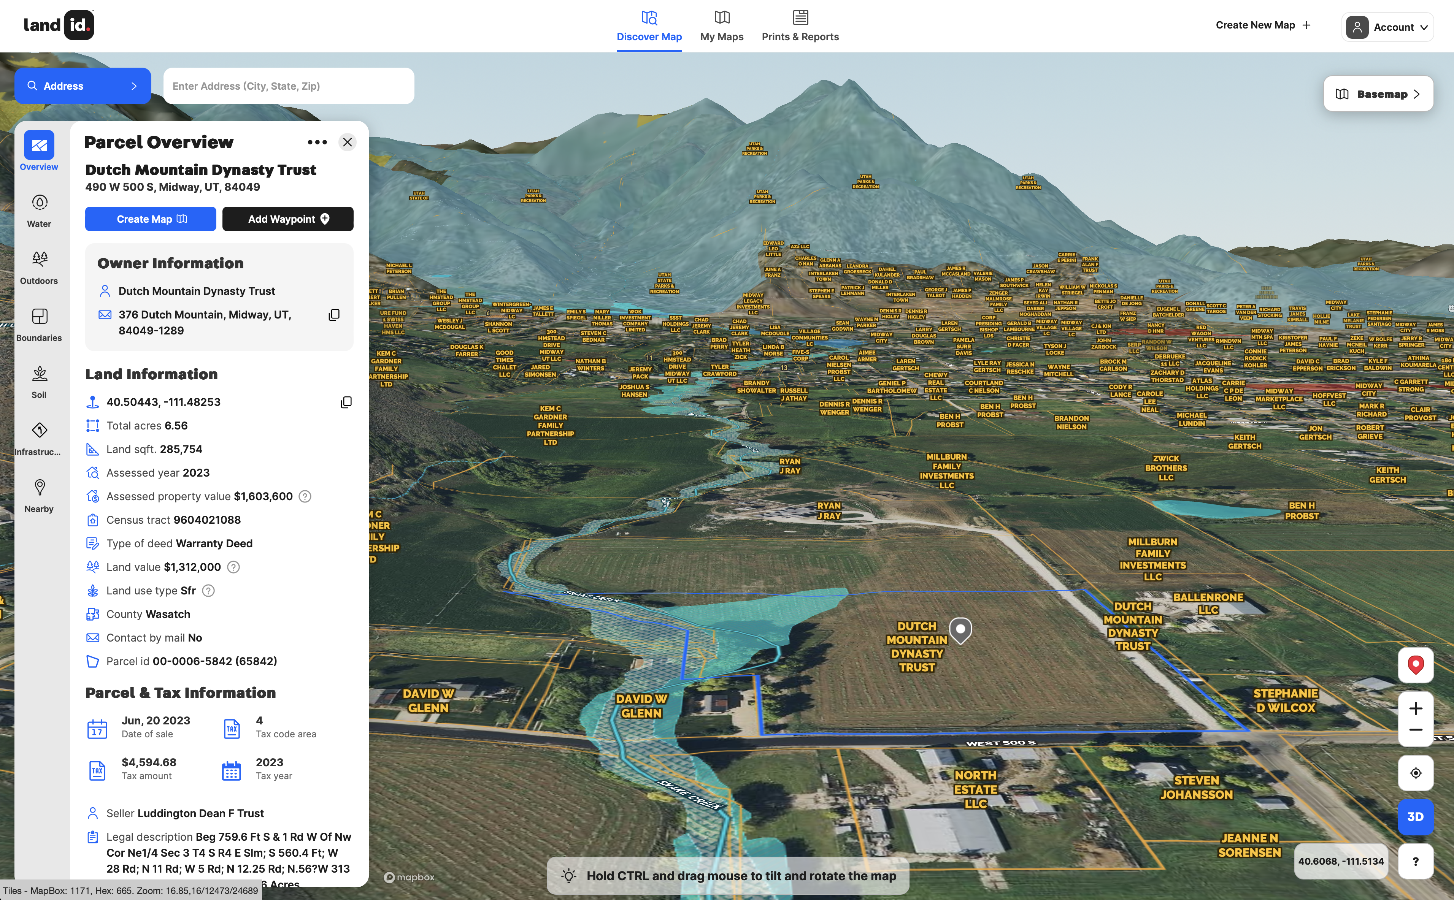Open the Overview sidebar panel
Screen dimensions: 1454x900
coord(39,151)
